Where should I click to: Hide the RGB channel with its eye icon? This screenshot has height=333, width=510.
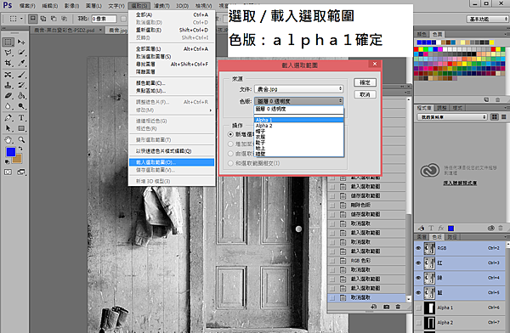[418, 248]
